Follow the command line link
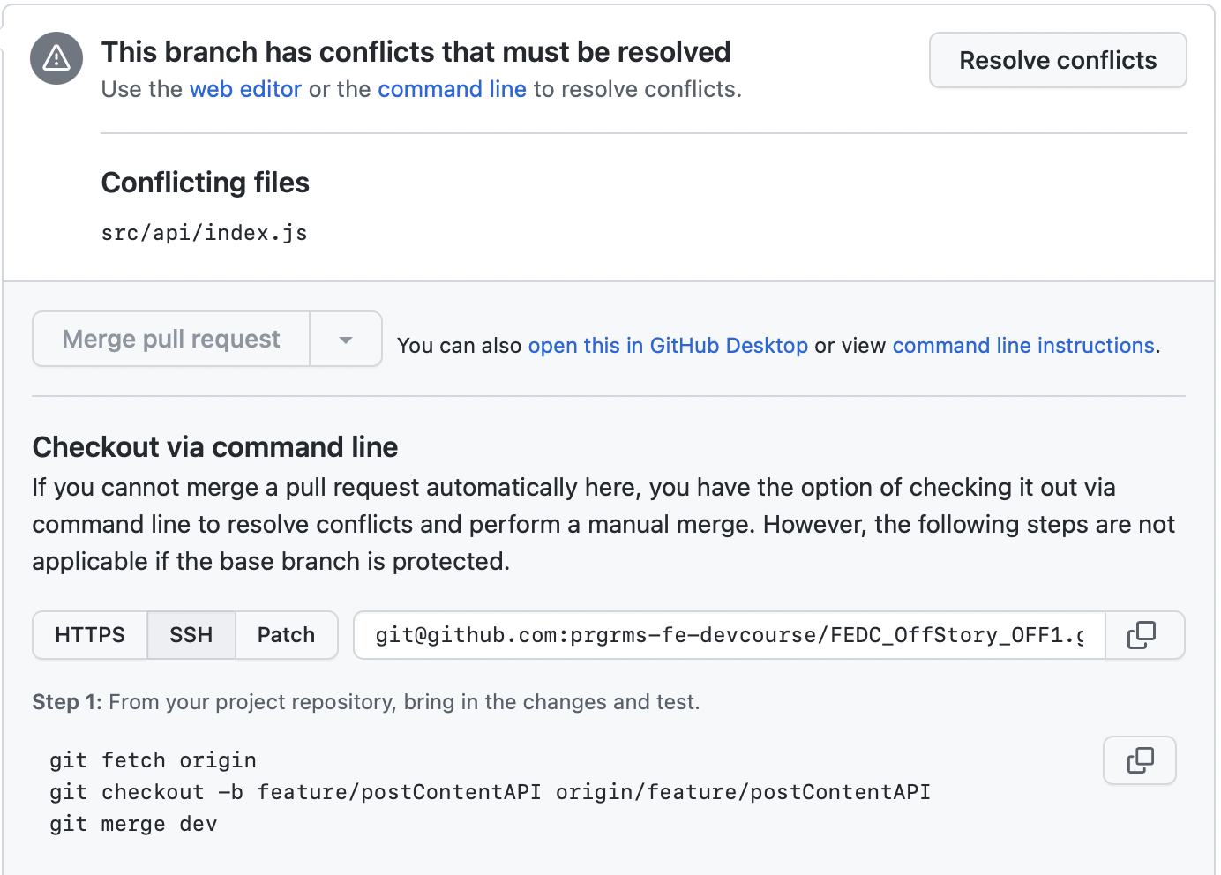This screenshot has width=1221, height=875. click(452, 90)
